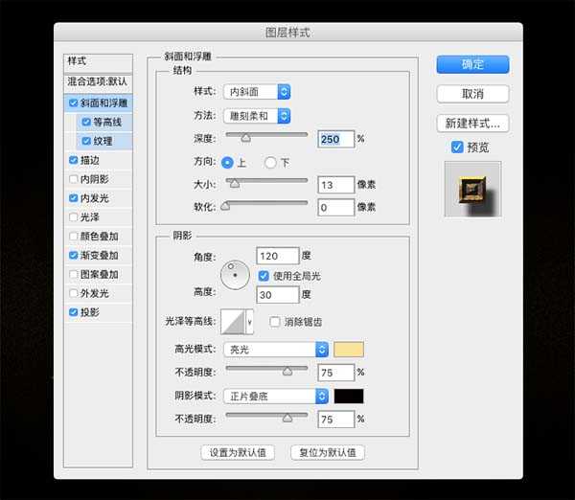575x500 pixels.
Task: Enable the 图案叠加 checkbox
Action: tap(74, 275)
